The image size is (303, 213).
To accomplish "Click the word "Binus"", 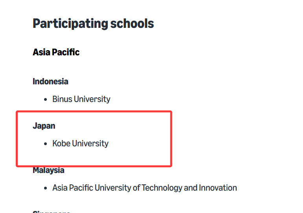I will pos(62,99).
